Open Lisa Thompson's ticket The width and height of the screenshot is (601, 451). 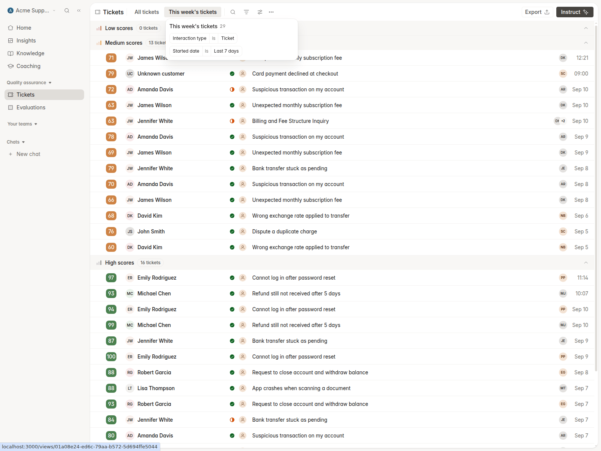(x=342, y=388)
